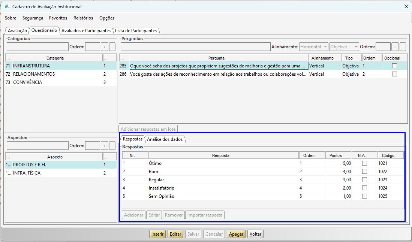Click the Código column header
Image resolution: width=412 pixels, height=242 pixels.
(x=391, y=155)
